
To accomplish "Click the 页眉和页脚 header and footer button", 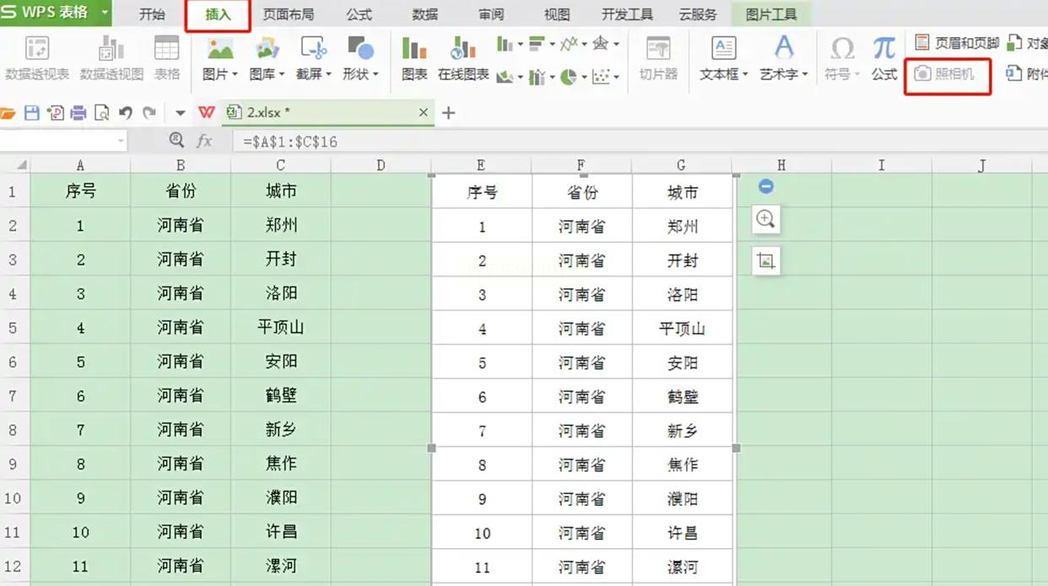I will click(x=957, y=43).
